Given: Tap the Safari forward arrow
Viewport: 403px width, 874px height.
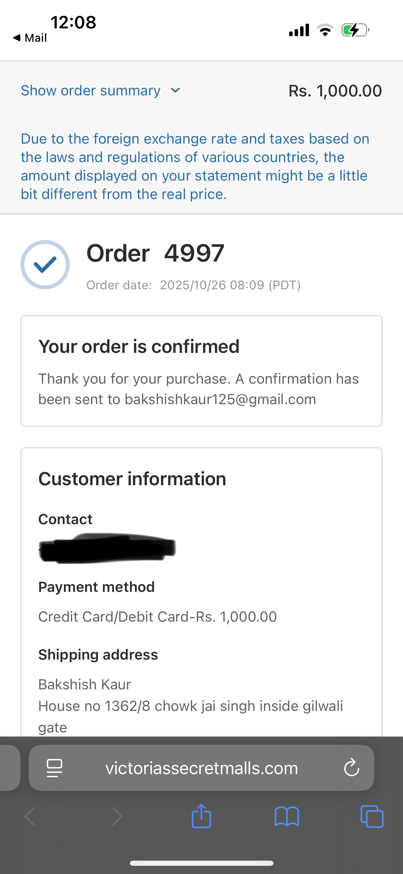Looking at the screenshot, I should point(117,817).
